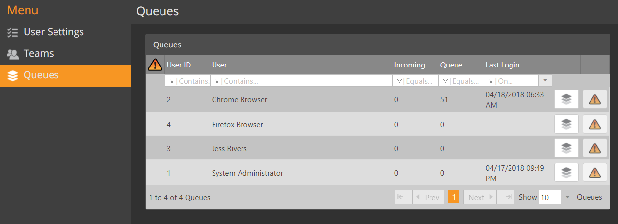Click the warning button for Chrome Browser
618x224 pixels.
pos(595,99)
